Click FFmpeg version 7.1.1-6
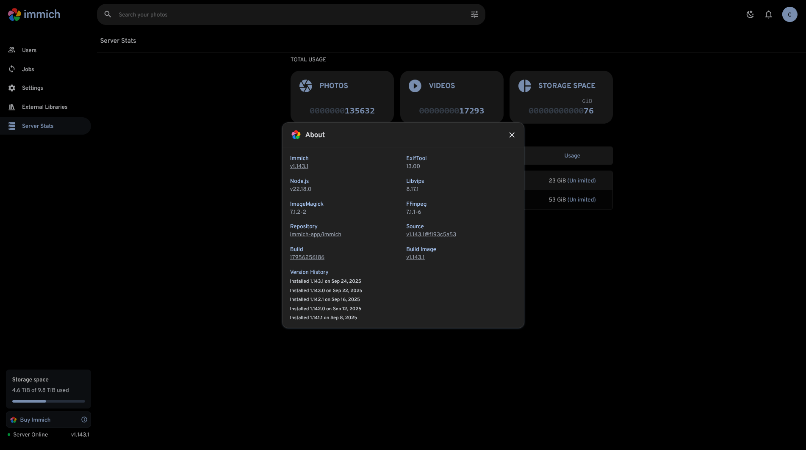The width and height of the screenshot is (806, 450). click(413, 212)
